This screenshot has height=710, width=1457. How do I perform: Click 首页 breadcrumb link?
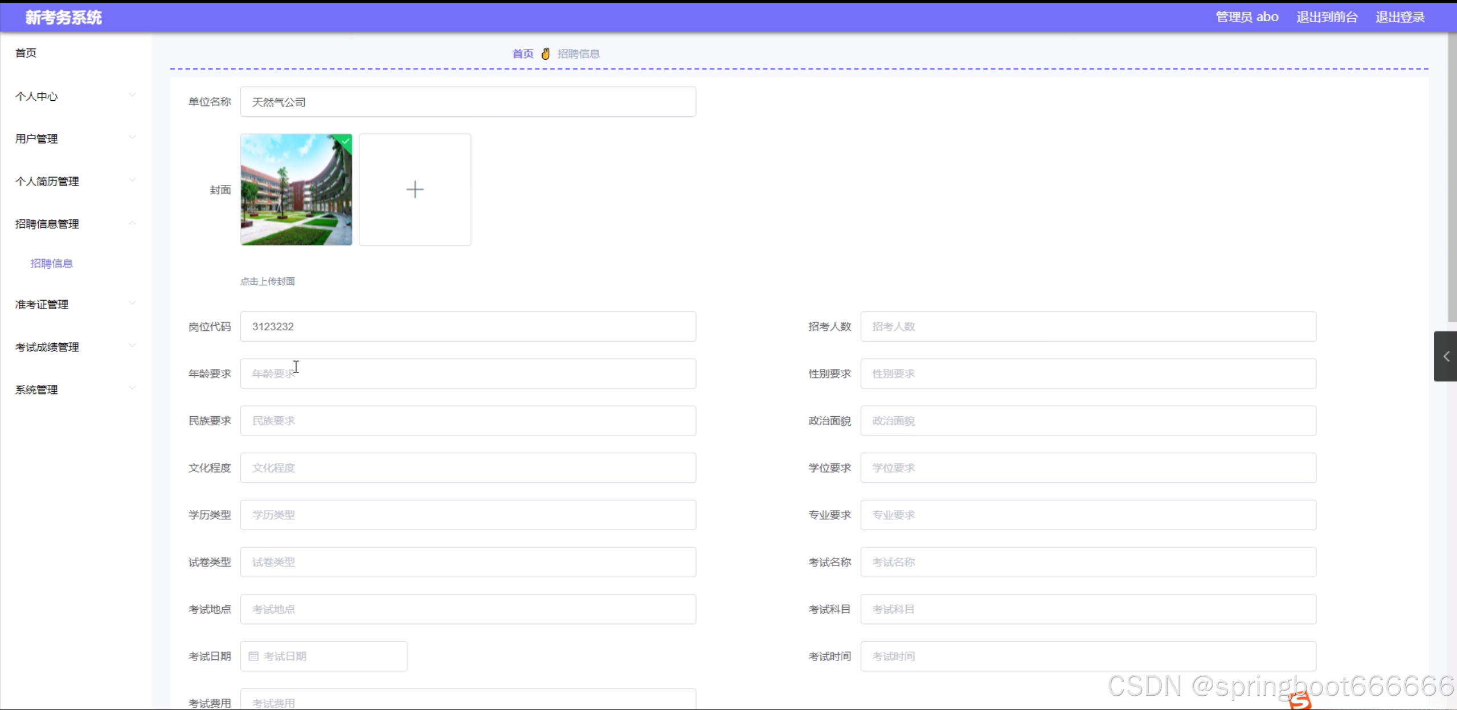[523, 54]
